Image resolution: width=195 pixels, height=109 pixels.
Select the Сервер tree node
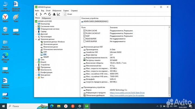click(x=43, y=32)
